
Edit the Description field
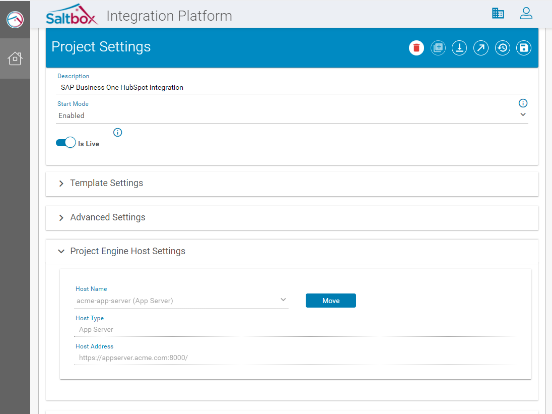click(292, 87)
